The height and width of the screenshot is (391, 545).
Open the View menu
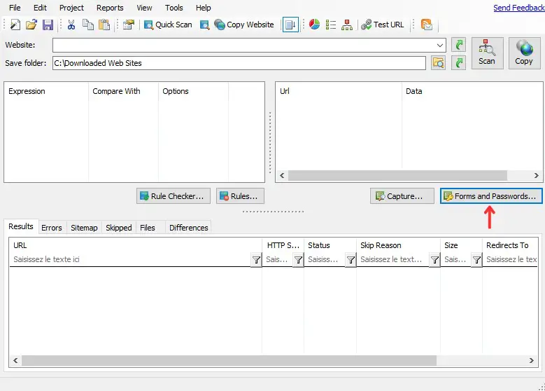click(x=144, y=8)
